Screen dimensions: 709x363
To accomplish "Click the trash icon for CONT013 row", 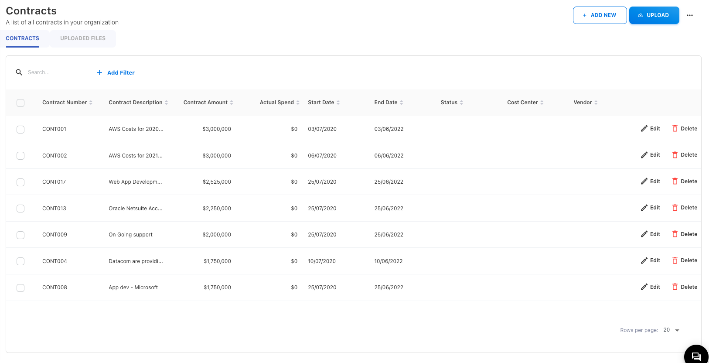I will tap(675, 208).
